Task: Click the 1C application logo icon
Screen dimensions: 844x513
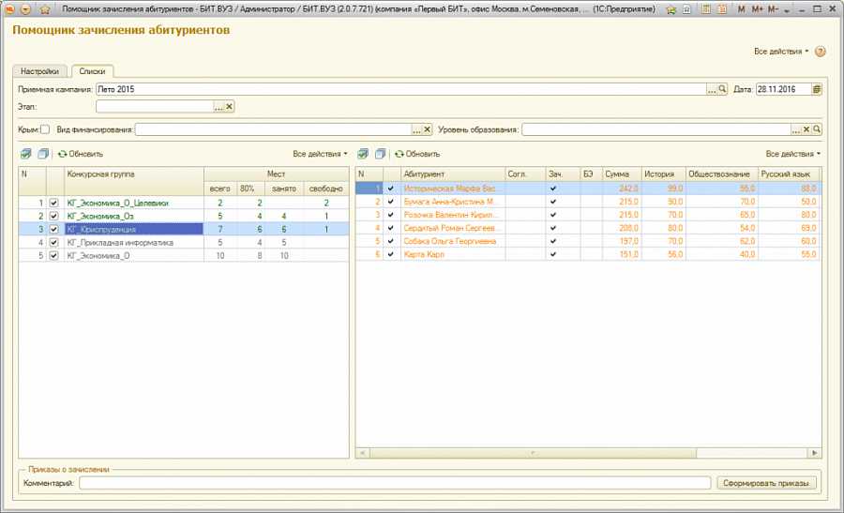Action: click(9, 9)
